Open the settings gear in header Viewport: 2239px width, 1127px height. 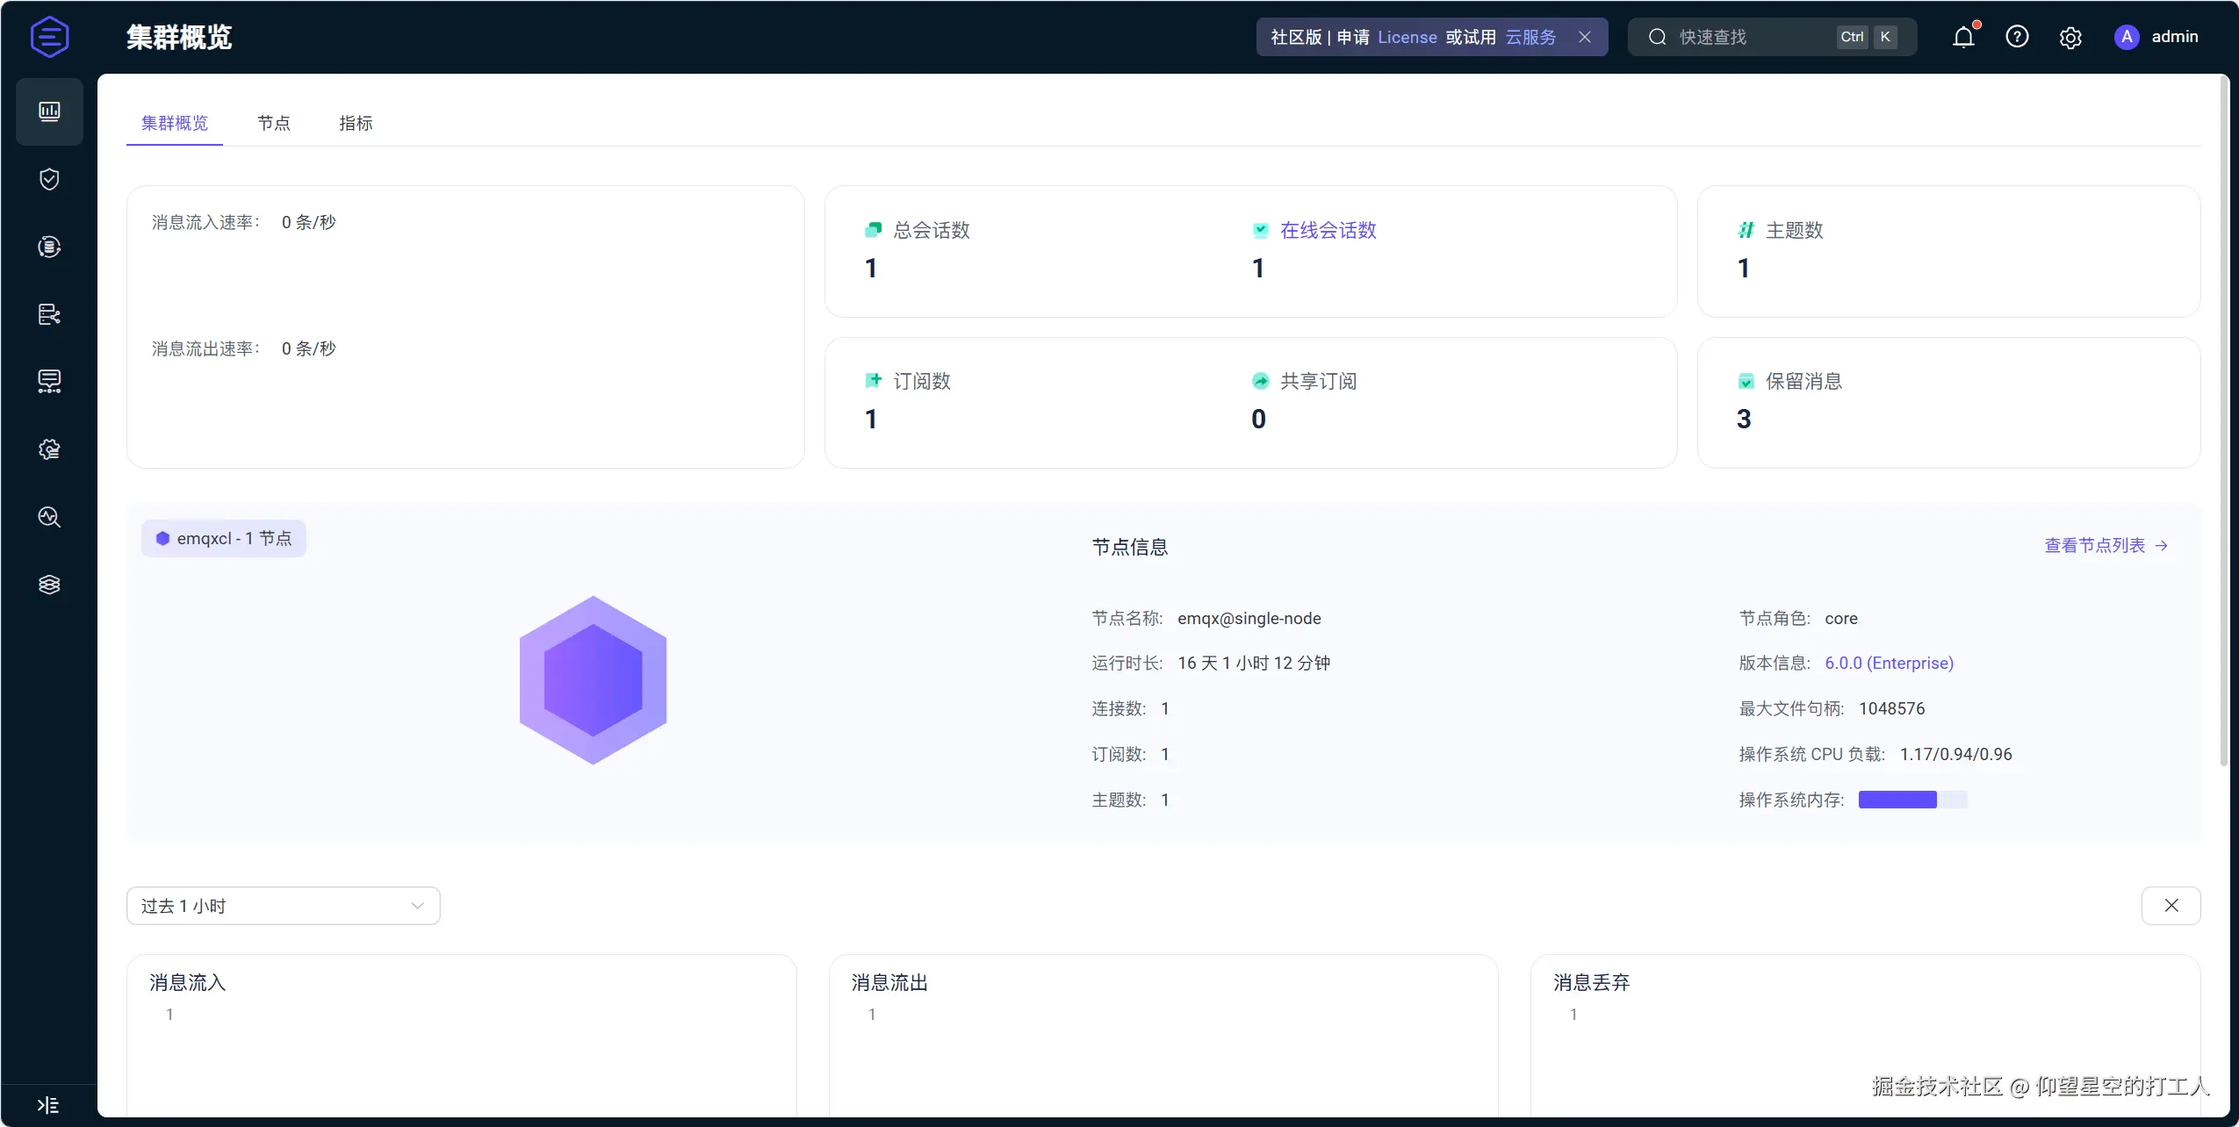pyautogui.click(x=2070, y=38)
